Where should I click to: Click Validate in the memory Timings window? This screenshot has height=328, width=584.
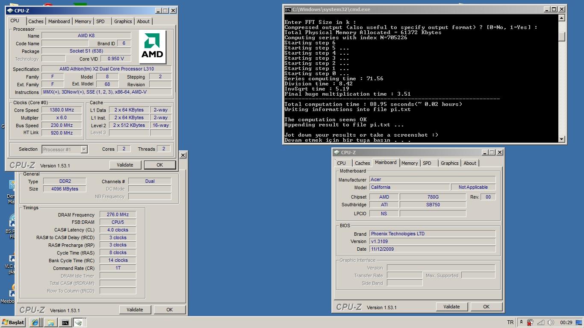point(135,310)
